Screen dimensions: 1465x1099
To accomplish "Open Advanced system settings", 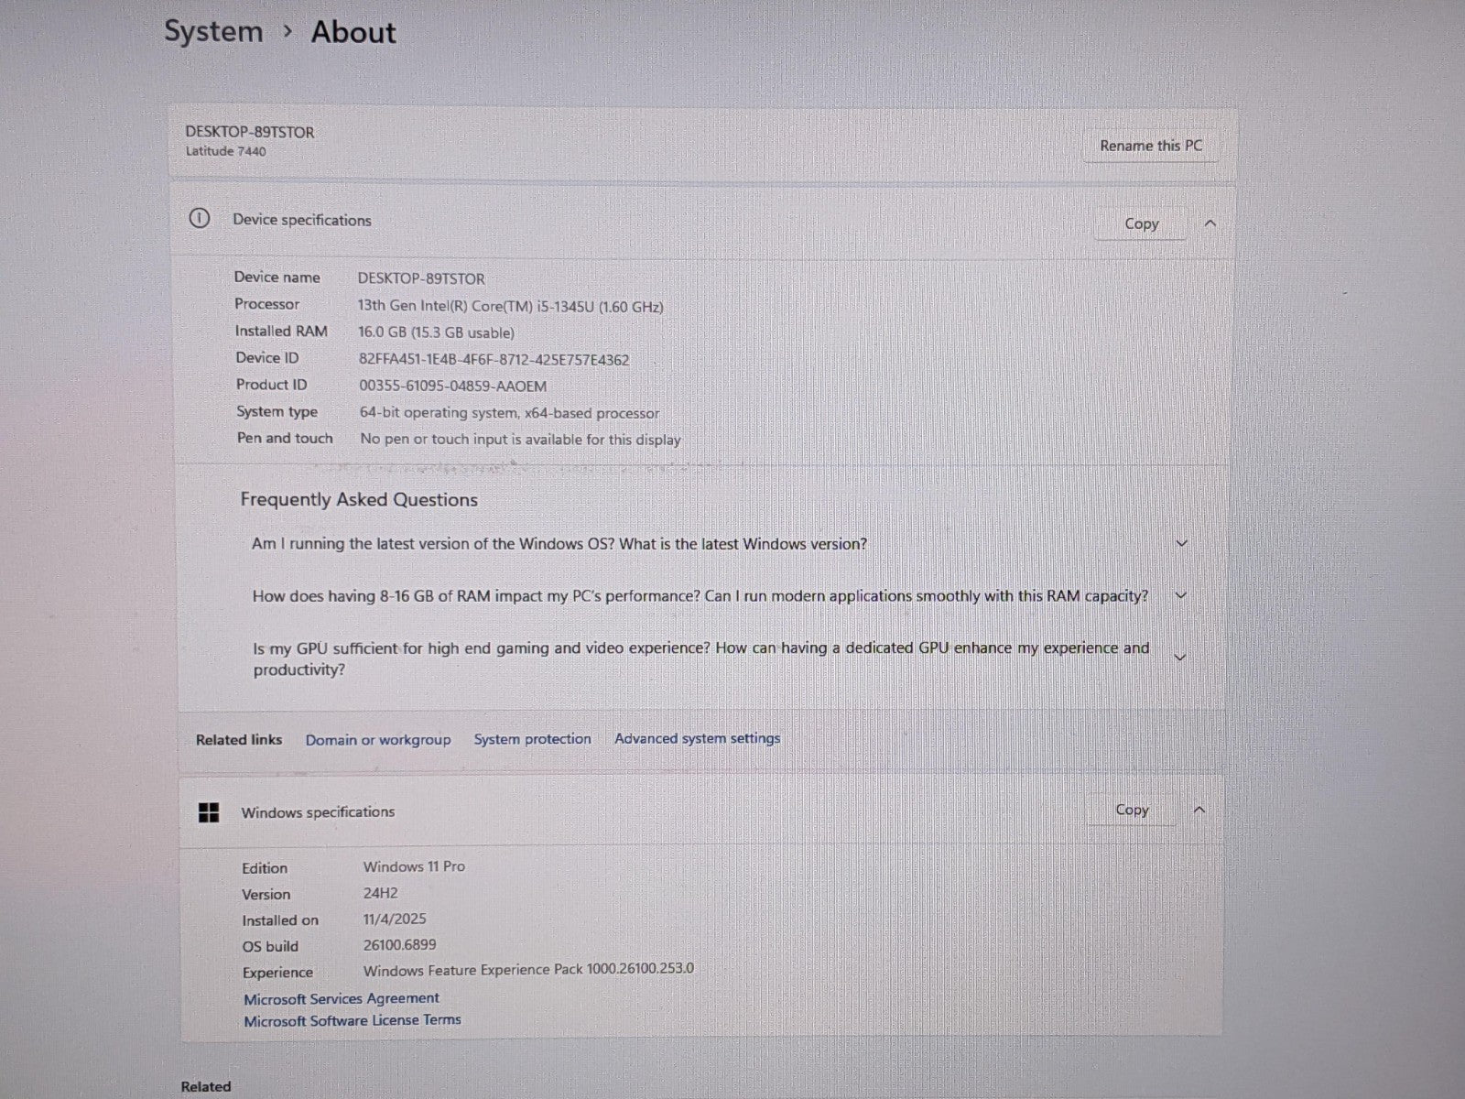I will point(697,738).
